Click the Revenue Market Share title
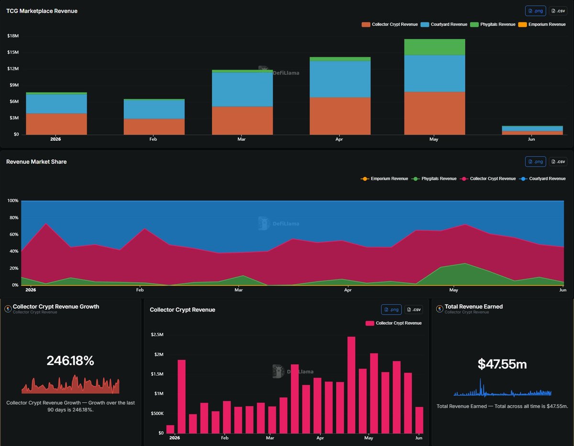Viewport: 574px width, 446px height. pyautogui.click(x=36, y=162)
